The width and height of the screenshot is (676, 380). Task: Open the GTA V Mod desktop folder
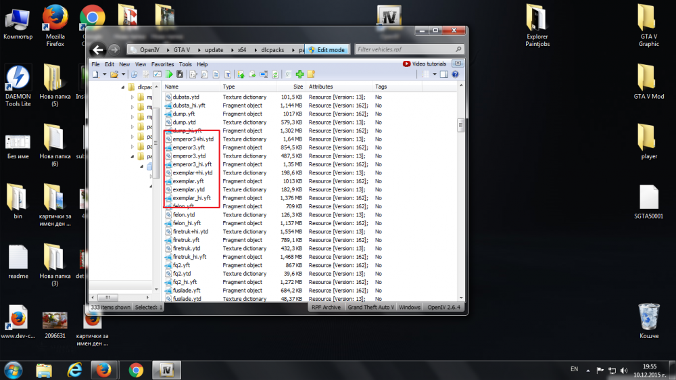(x=649, y=82)
